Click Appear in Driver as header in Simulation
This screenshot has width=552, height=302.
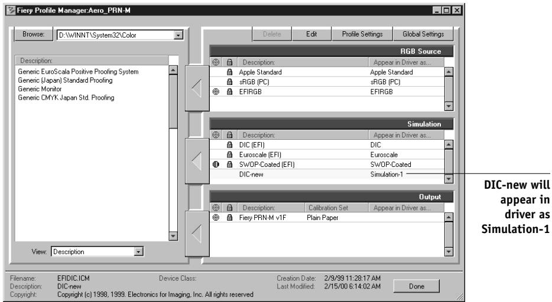coord(407,135)
